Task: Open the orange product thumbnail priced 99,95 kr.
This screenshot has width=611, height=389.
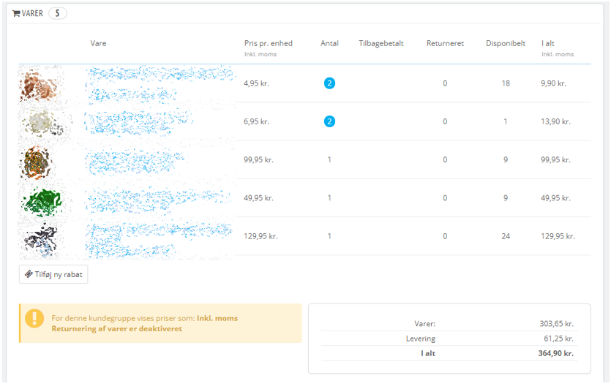Action: (x=37, y=162)
